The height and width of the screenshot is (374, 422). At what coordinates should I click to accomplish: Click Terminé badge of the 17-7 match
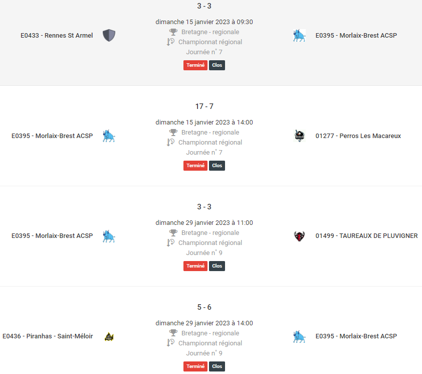[195, 166]
